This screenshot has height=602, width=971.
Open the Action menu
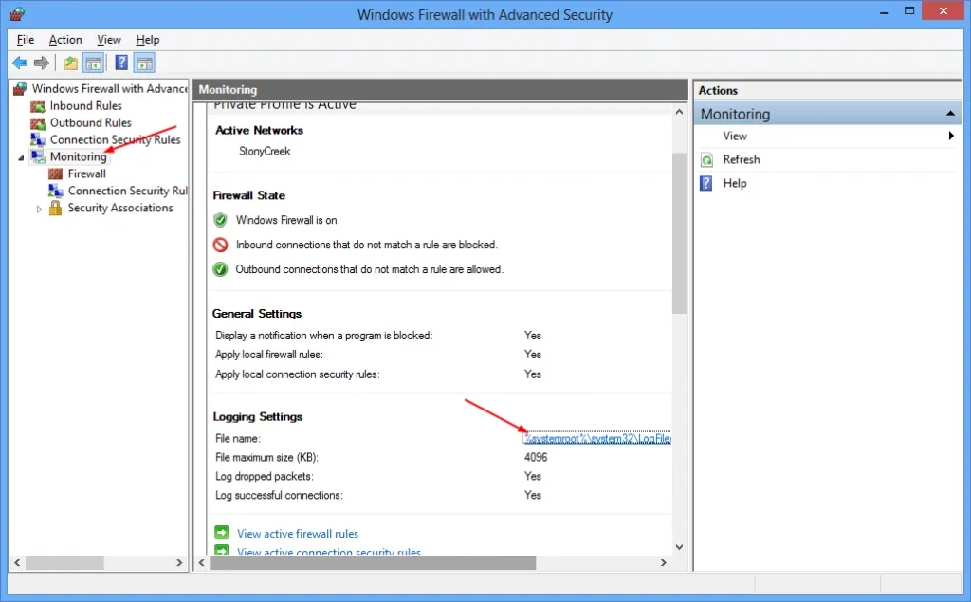[65, 40]
